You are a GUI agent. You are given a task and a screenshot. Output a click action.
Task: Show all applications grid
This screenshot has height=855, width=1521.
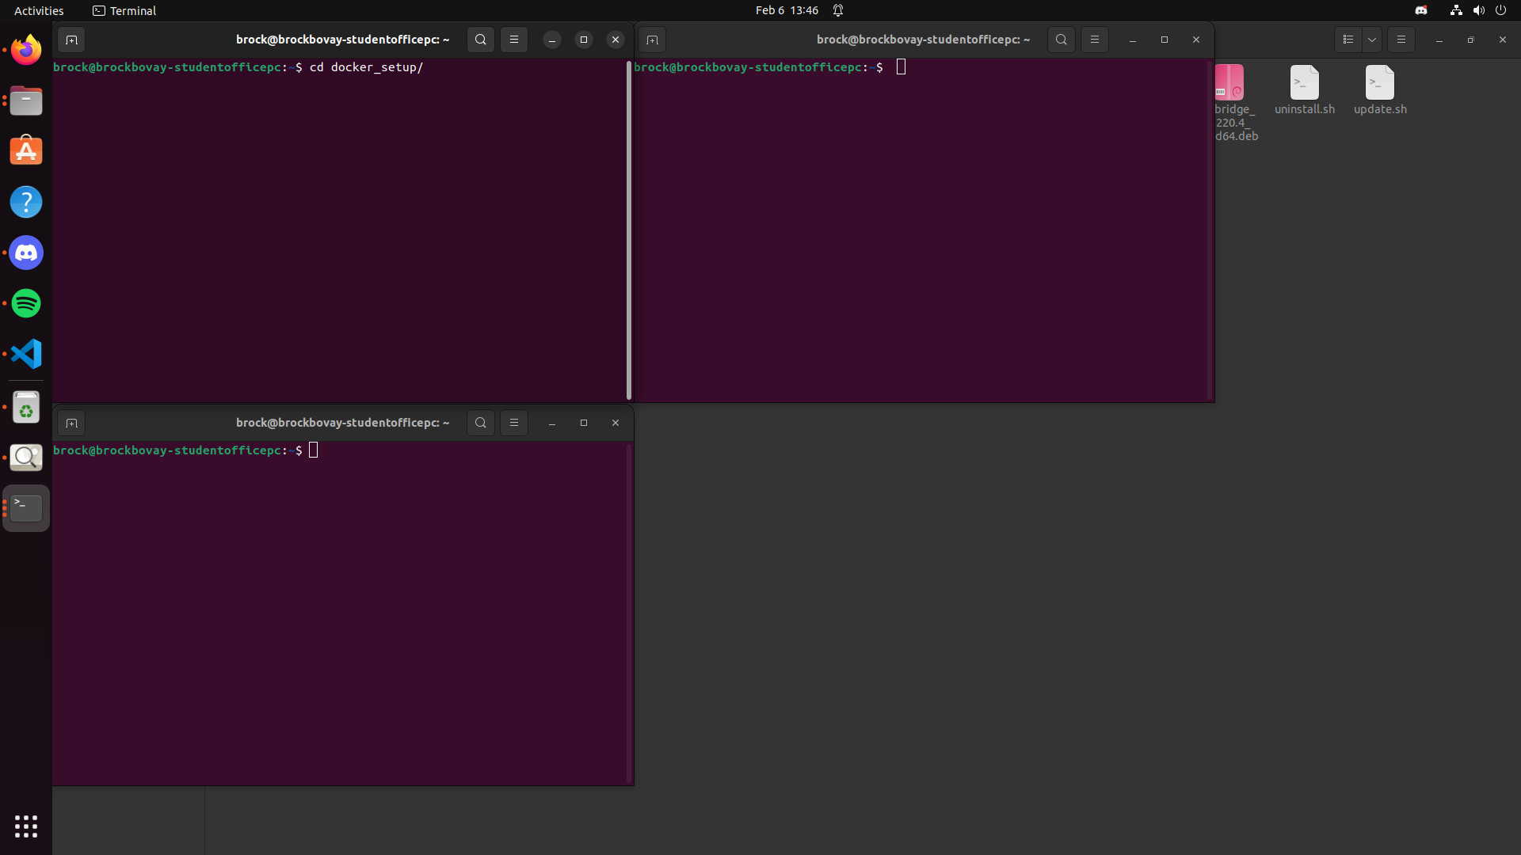pos(26,826)
